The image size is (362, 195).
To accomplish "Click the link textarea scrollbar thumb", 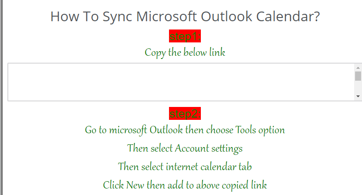I will (358, 76).
